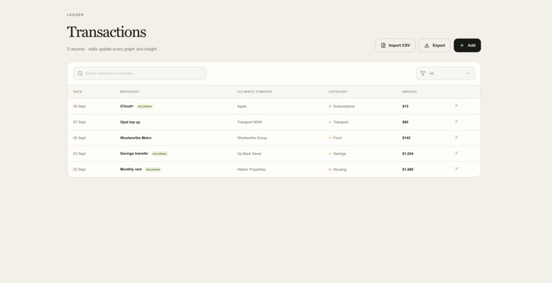Delete the Woolworths Metro transaction

pyautogui.click(x=456, y=138)
